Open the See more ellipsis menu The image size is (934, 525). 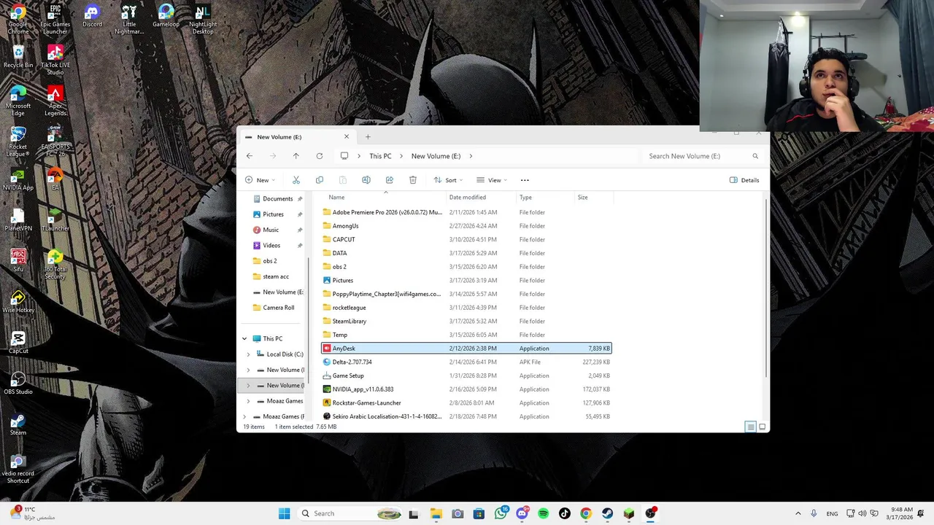coord(525,180)
